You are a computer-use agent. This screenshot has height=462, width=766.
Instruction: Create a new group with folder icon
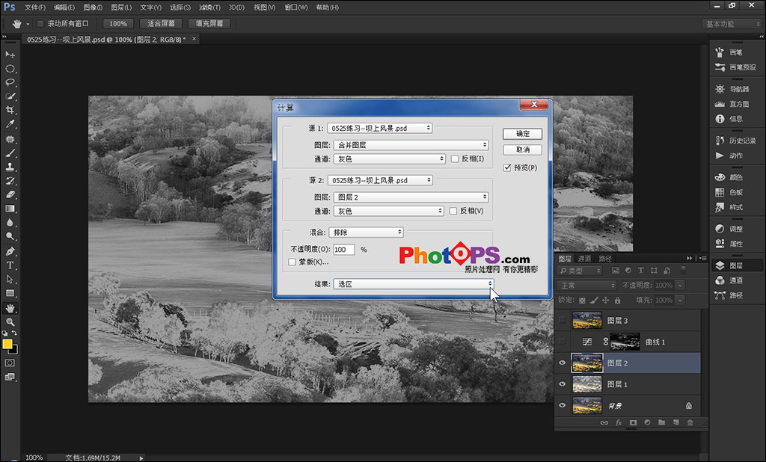click(x=661, y=422)
